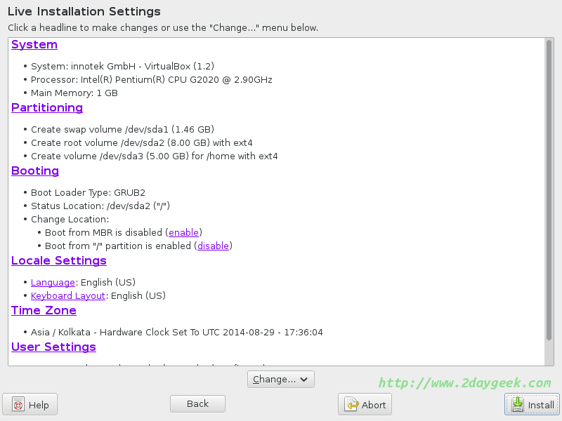Click scrollbar track below the thumb

(x=549, y=353)
